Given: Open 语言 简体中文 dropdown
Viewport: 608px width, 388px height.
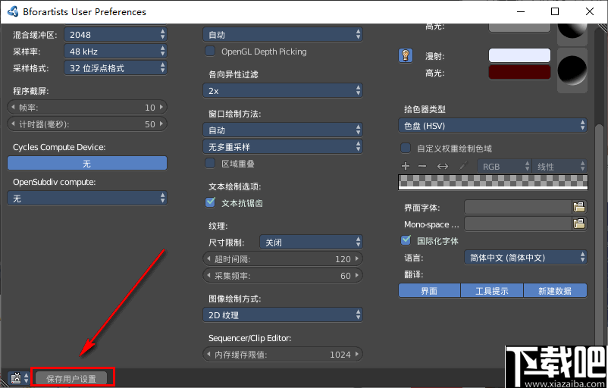Looking at the screenshot, I should tap(525, 258).
